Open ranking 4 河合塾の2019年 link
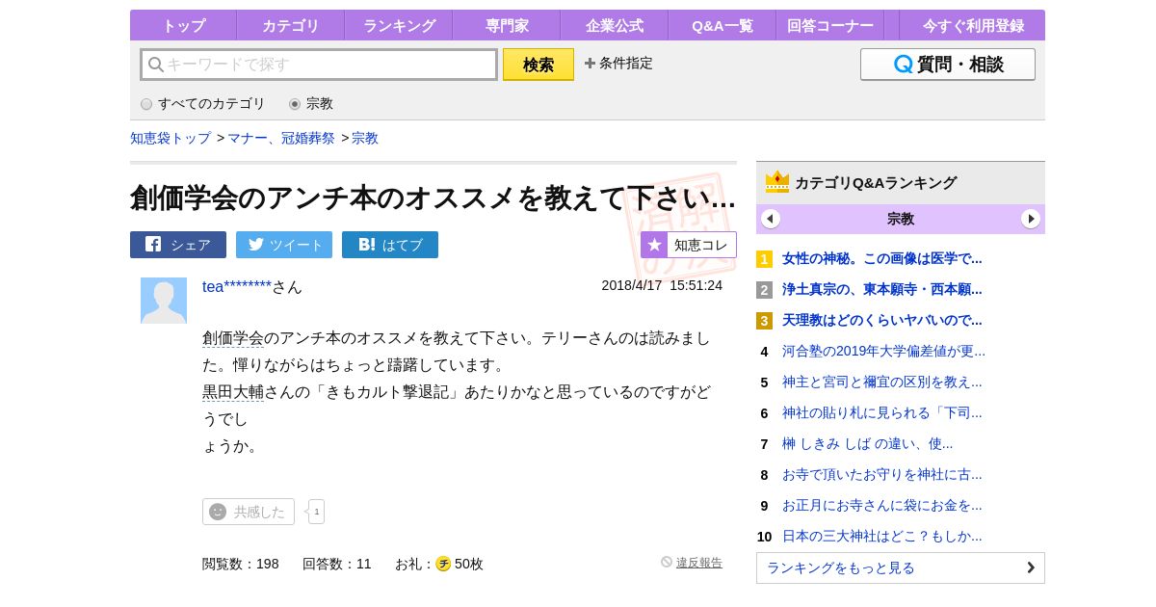 coord(883,351)
